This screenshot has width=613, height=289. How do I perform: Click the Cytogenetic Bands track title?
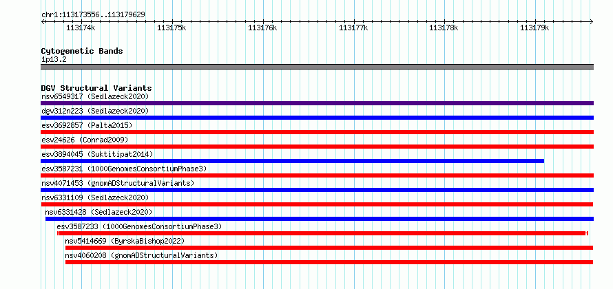pos(82,51)
